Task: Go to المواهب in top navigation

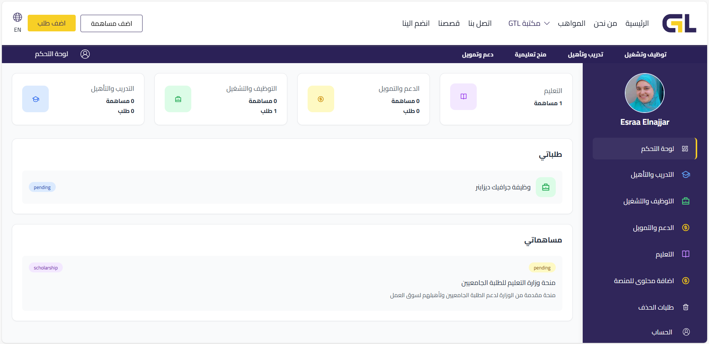Action: click(572, 24)
